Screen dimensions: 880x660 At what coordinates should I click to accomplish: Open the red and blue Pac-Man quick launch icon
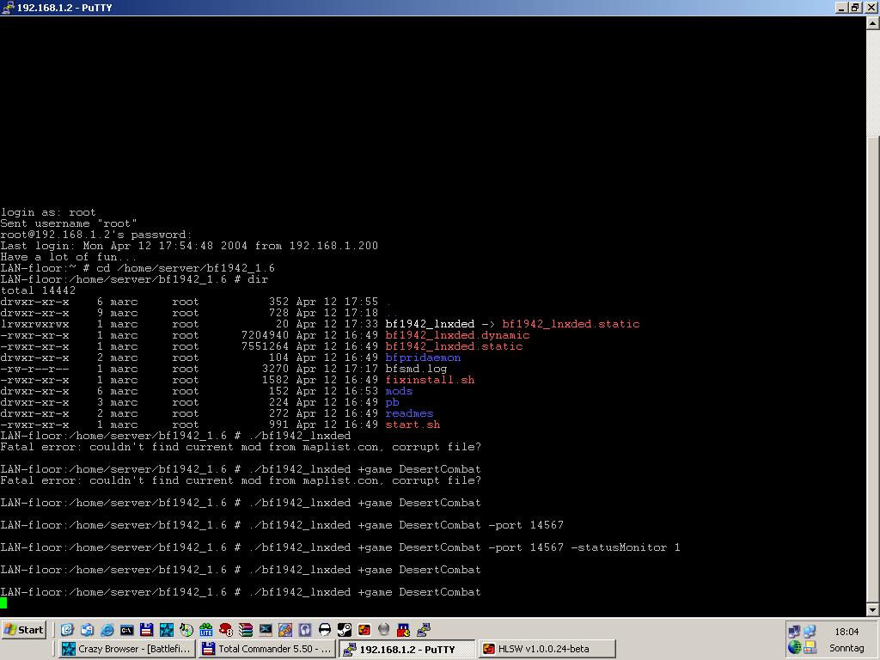tap(404, 630)
